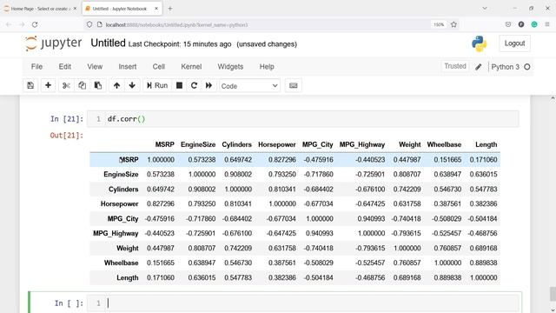The width and height of the screenshot is (556, 313).
Task: Bookmark this page with the star icon
Action: [453, 24]
